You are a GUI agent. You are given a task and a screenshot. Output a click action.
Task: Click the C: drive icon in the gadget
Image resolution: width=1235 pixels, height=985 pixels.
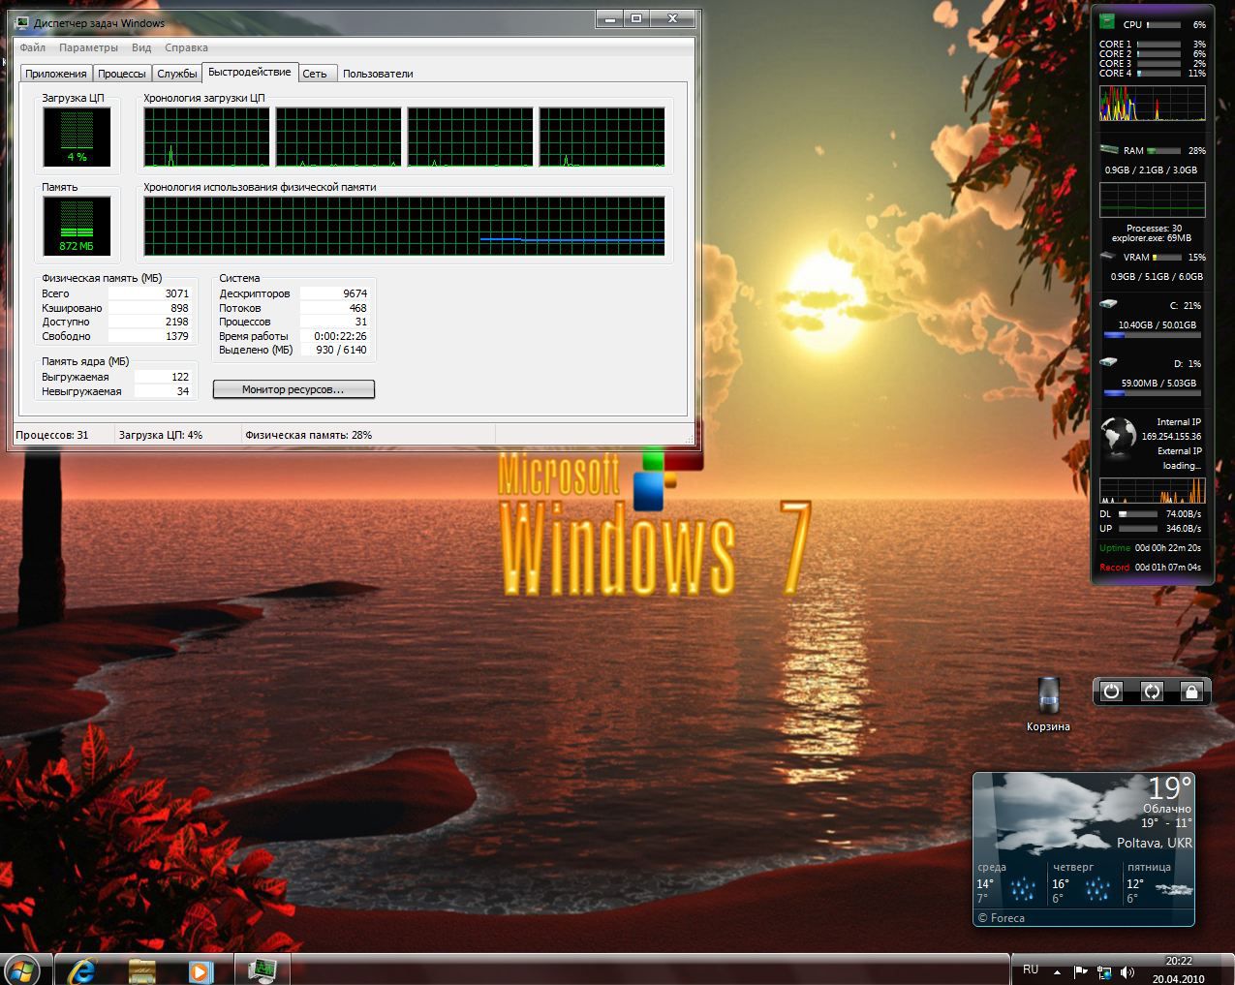pos(1108,304)
